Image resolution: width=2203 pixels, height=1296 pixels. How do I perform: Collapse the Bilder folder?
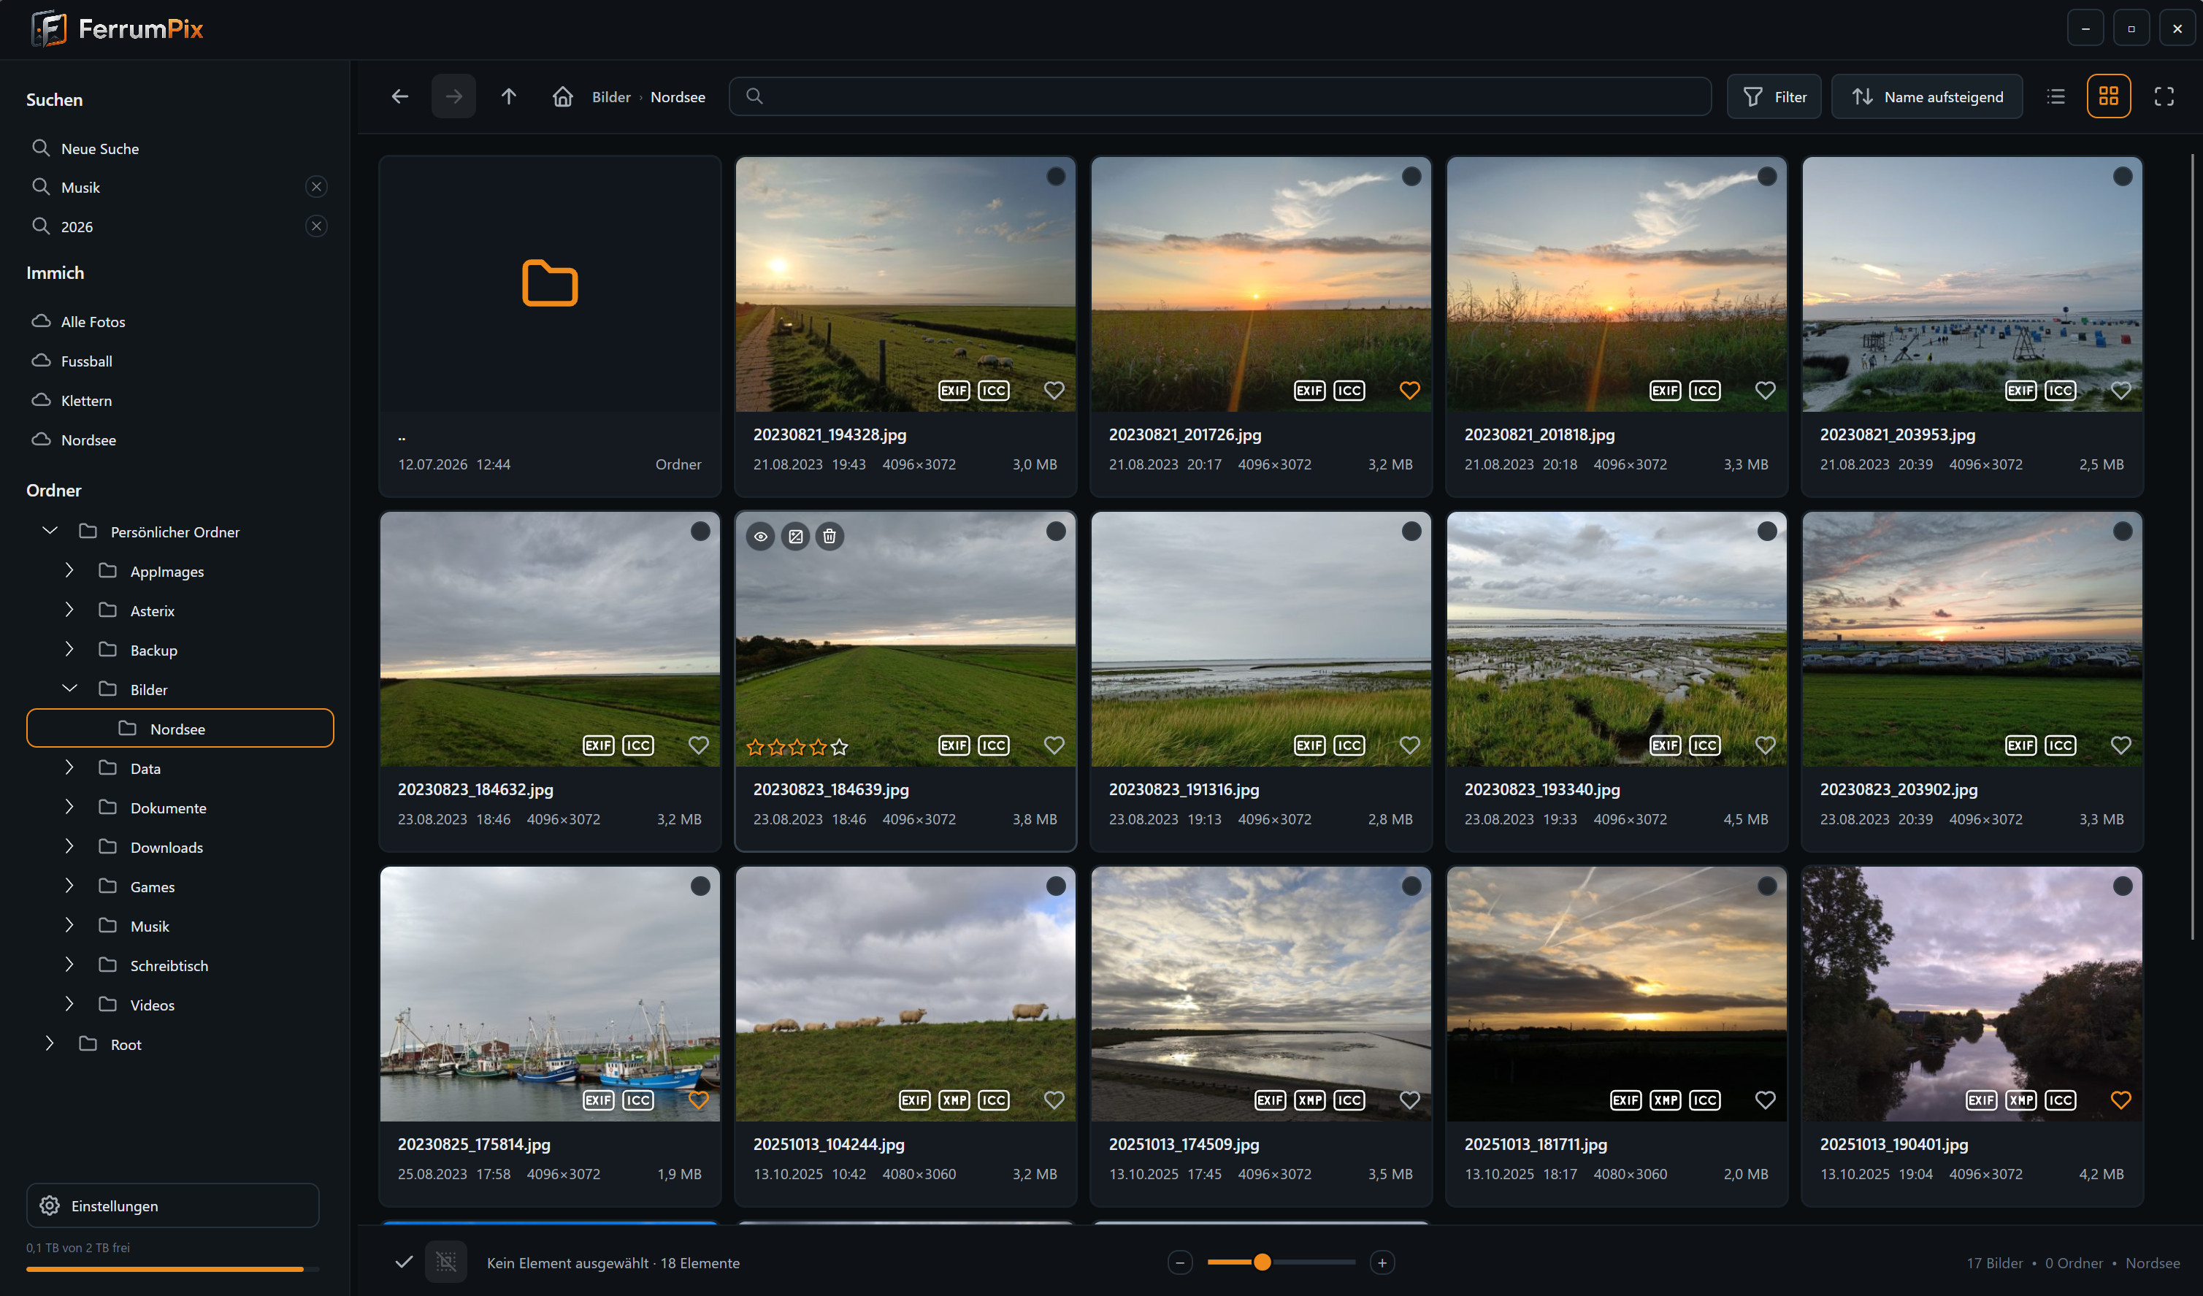[x=69, y=689]
